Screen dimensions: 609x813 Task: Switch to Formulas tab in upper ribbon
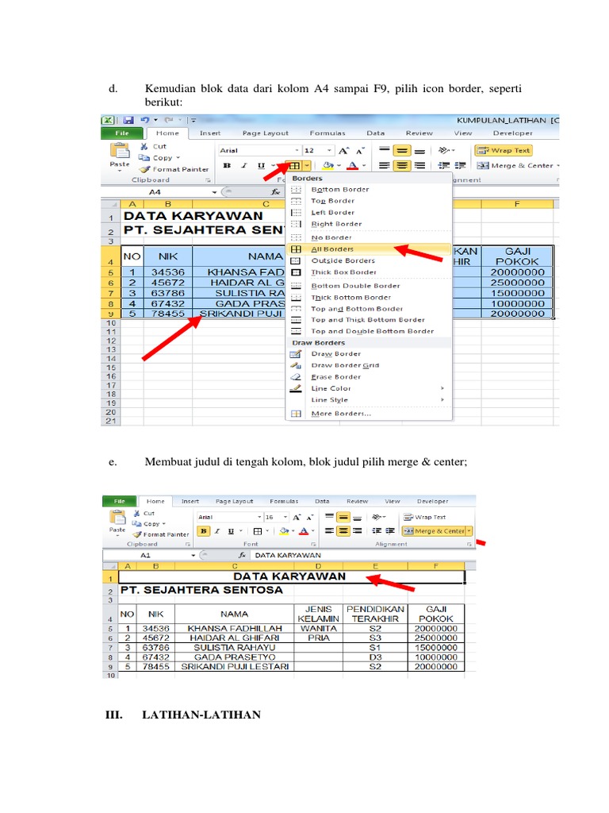[327, 133]
